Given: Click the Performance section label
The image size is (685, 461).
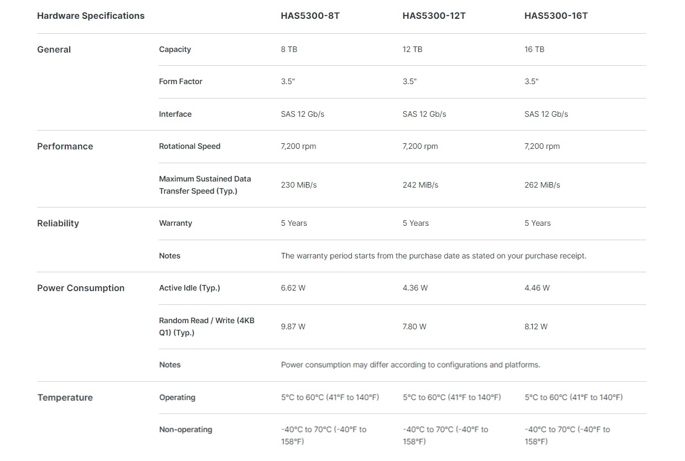Looking at the screenshot, I should coord(65,146).
